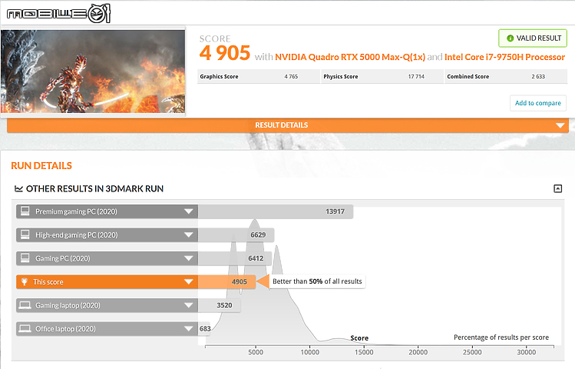Click the Combined Score value 2 633

coord(538,77)
